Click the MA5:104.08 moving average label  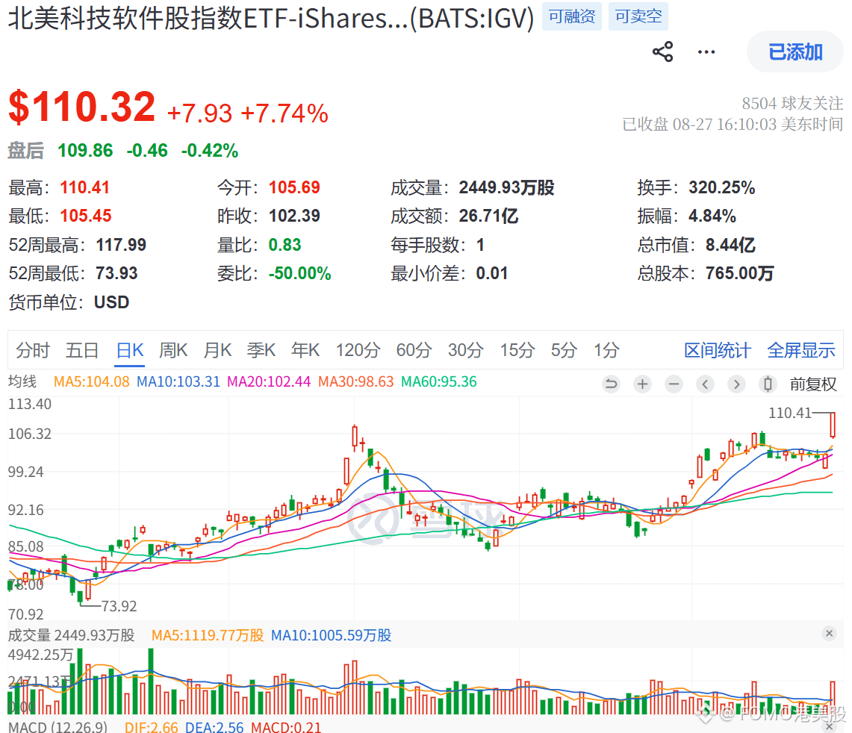click(91, 381)
